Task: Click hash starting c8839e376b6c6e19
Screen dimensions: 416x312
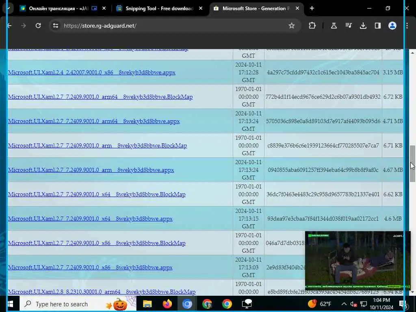Action: pyautogui.click(x=323, y=146)
